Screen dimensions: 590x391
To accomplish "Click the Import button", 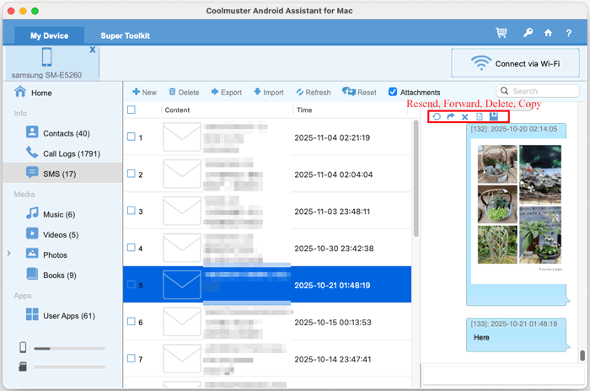I will pos(269,92).
